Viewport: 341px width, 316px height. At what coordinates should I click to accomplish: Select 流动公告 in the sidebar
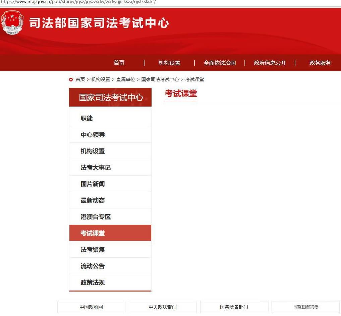110,266
